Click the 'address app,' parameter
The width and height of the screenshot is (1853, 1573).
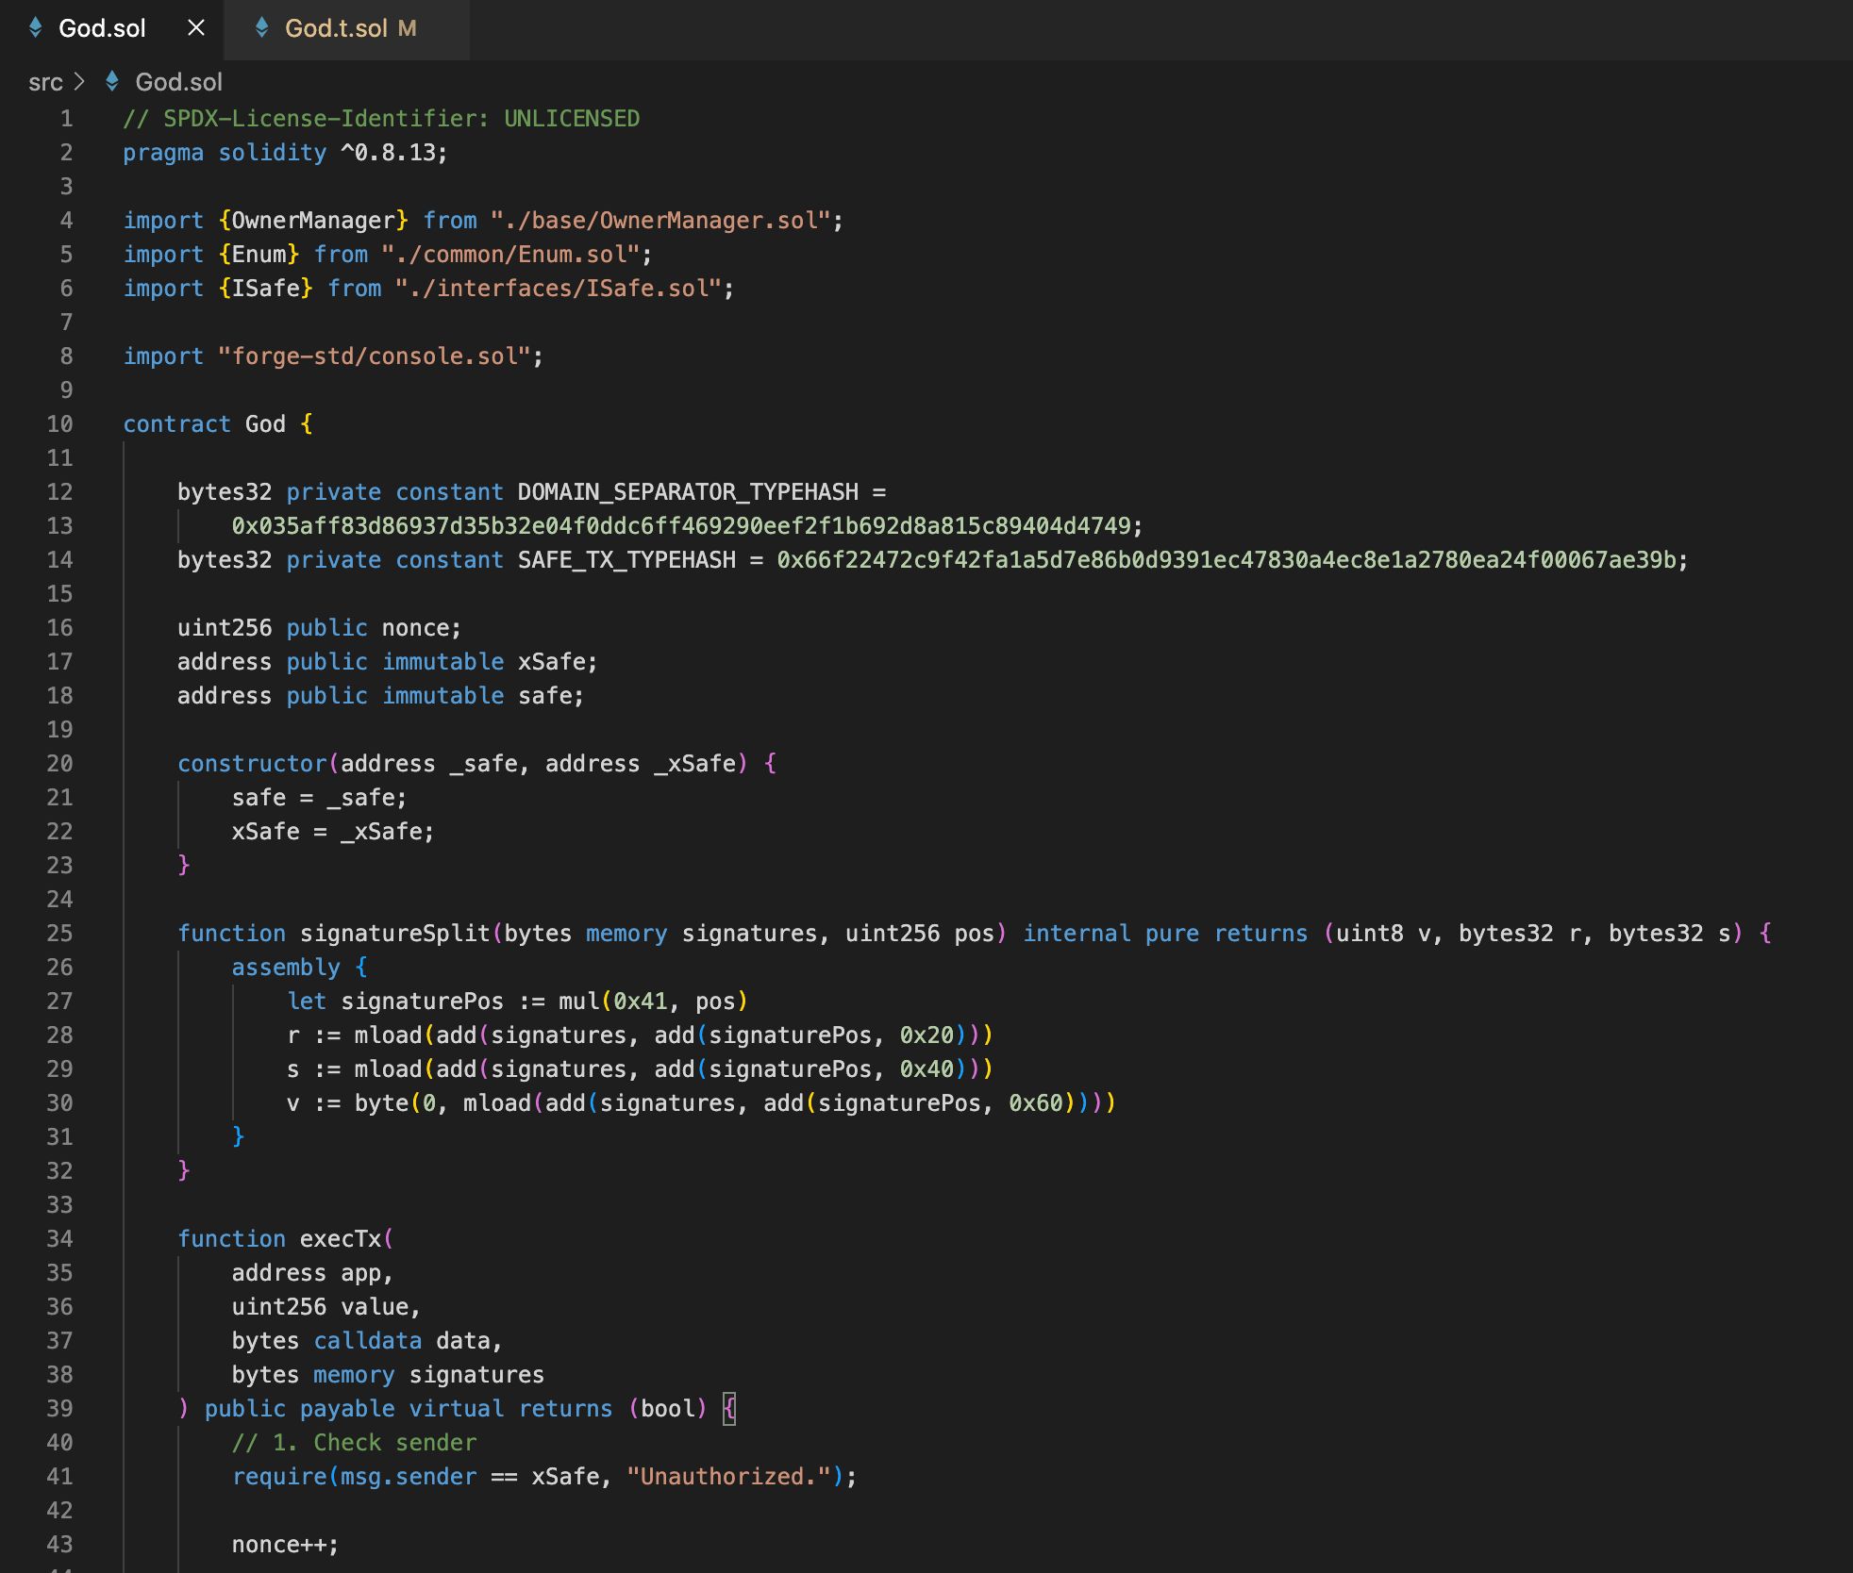[313, 1273]
